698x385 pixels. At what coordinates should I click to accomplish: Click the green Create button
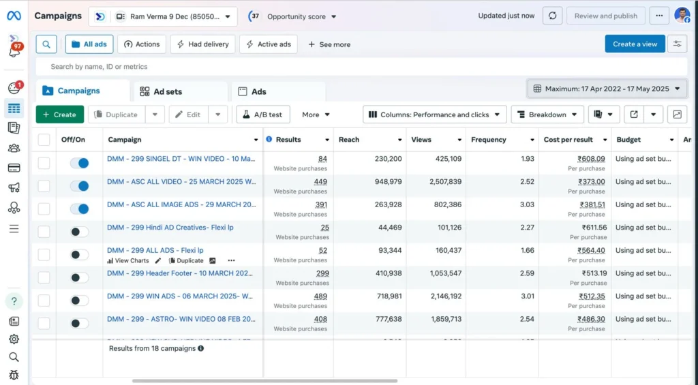59,114
